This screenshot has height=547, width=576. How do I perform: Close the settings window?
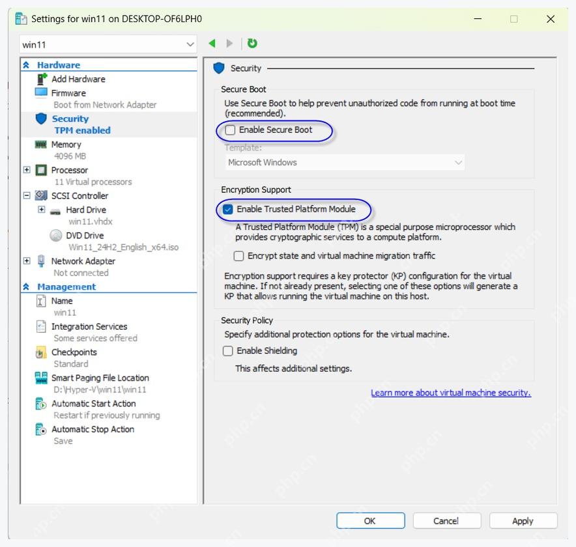pos(551,19)
